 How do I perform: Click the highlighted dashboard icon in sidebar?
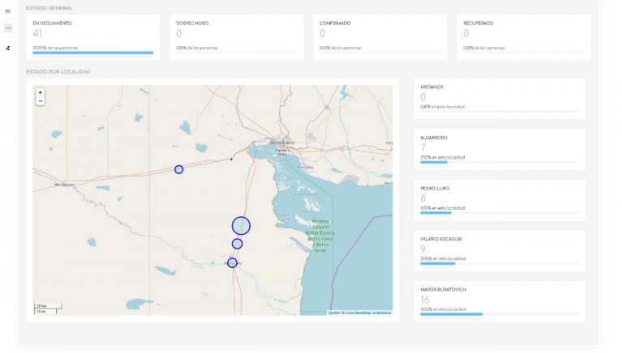[8, 28]
